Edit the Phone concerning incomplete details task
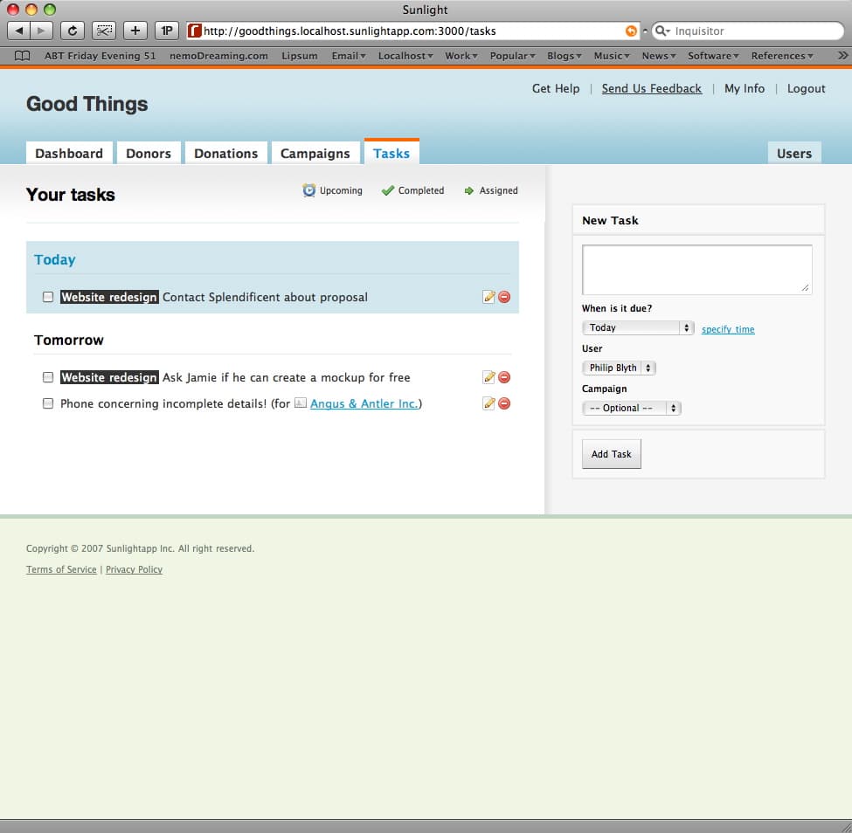The width and height of the screenshot is (852, 833). coord(488,403)
